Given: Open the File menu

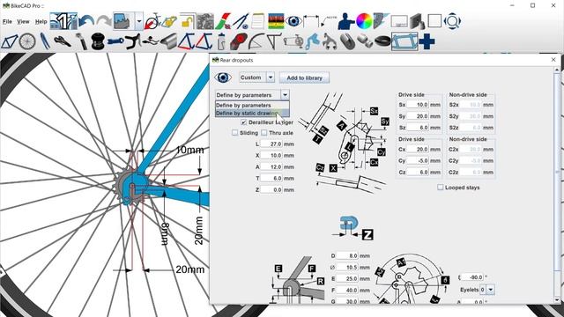Looking at the screenshot, I should pos(7,21).
